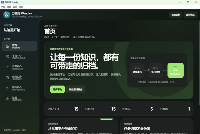Open 教程公告 in the sidebar
200x134 pixels.
pos(19,78)
